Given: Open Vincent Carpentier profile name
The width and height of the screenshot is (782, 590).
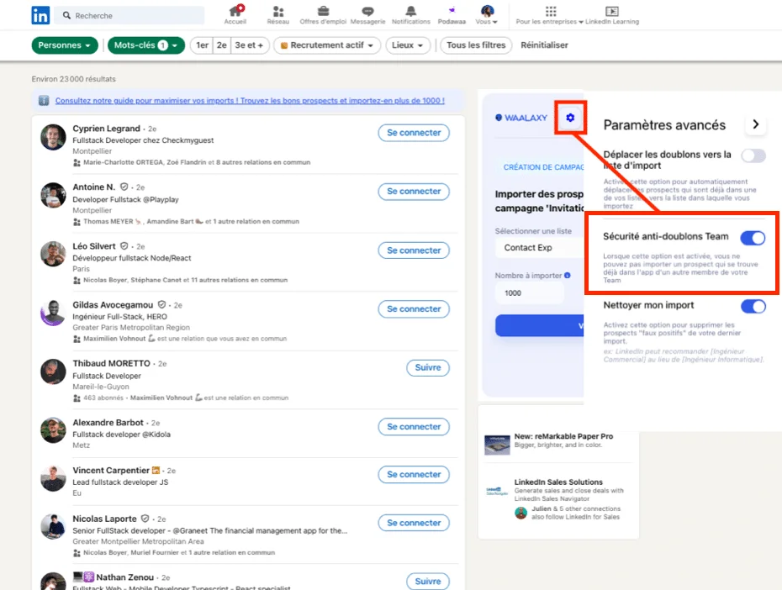Looking at the screenshot, I should pos(111,471).
